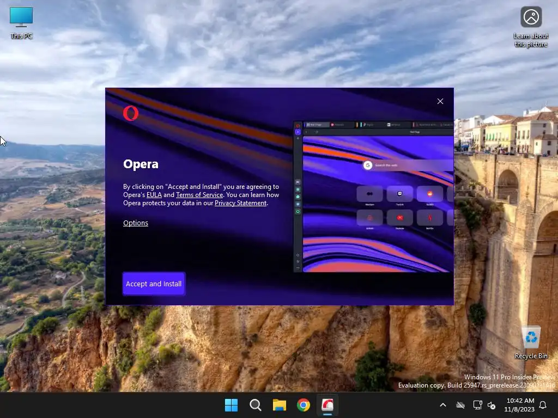Open taskbar Search

(x=256, y=405)
